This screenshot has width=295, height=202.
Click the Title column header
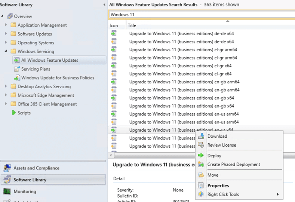(x=132, y=25)
